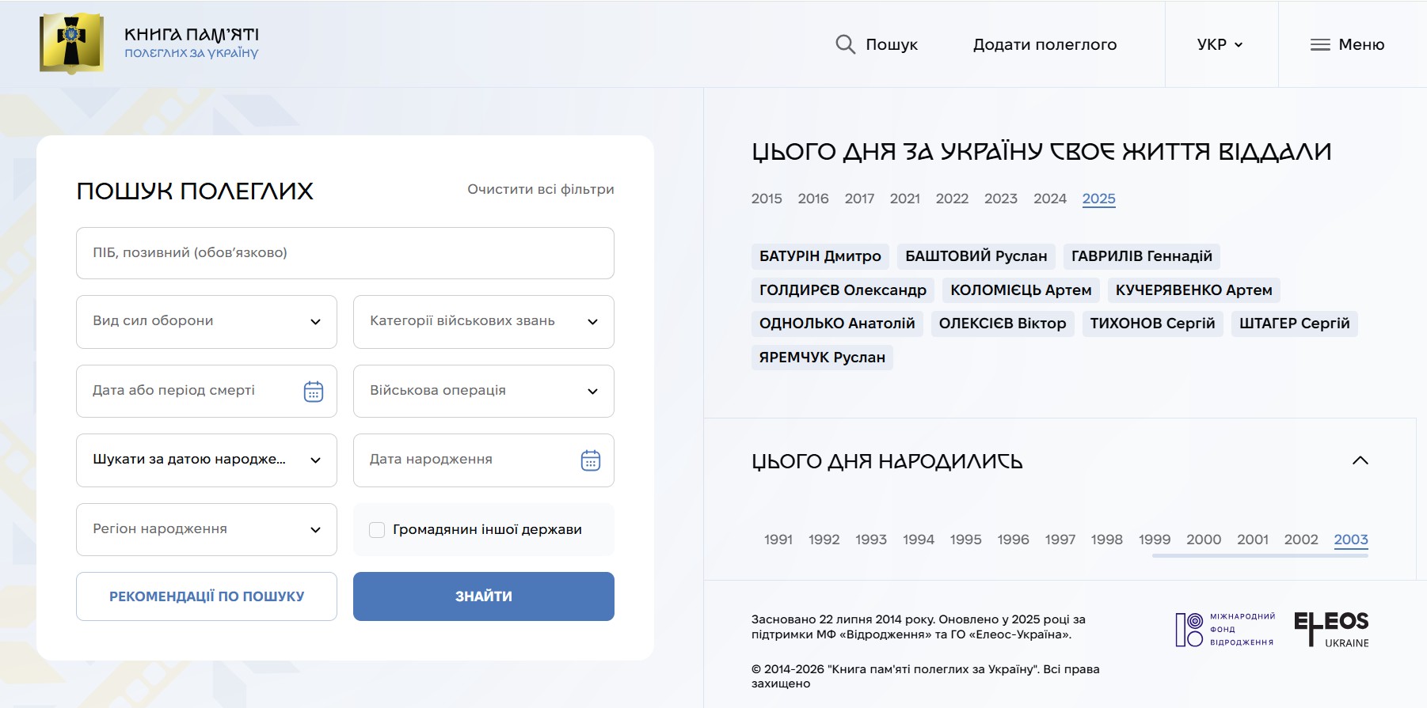Click the Eleos Ukraine logo
Image resolution: width=1427 pixels, height=708 pixels.
(x=1331, y=630)
